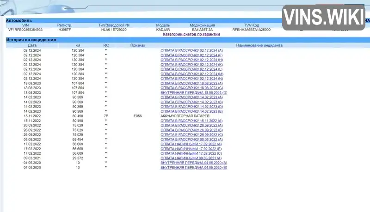This screenshot has width=370, height=212.
Task: Open ОПЛАТА В РАССРОЧКУ 02.12.2024 (A) link
Action: coord(191,50)
